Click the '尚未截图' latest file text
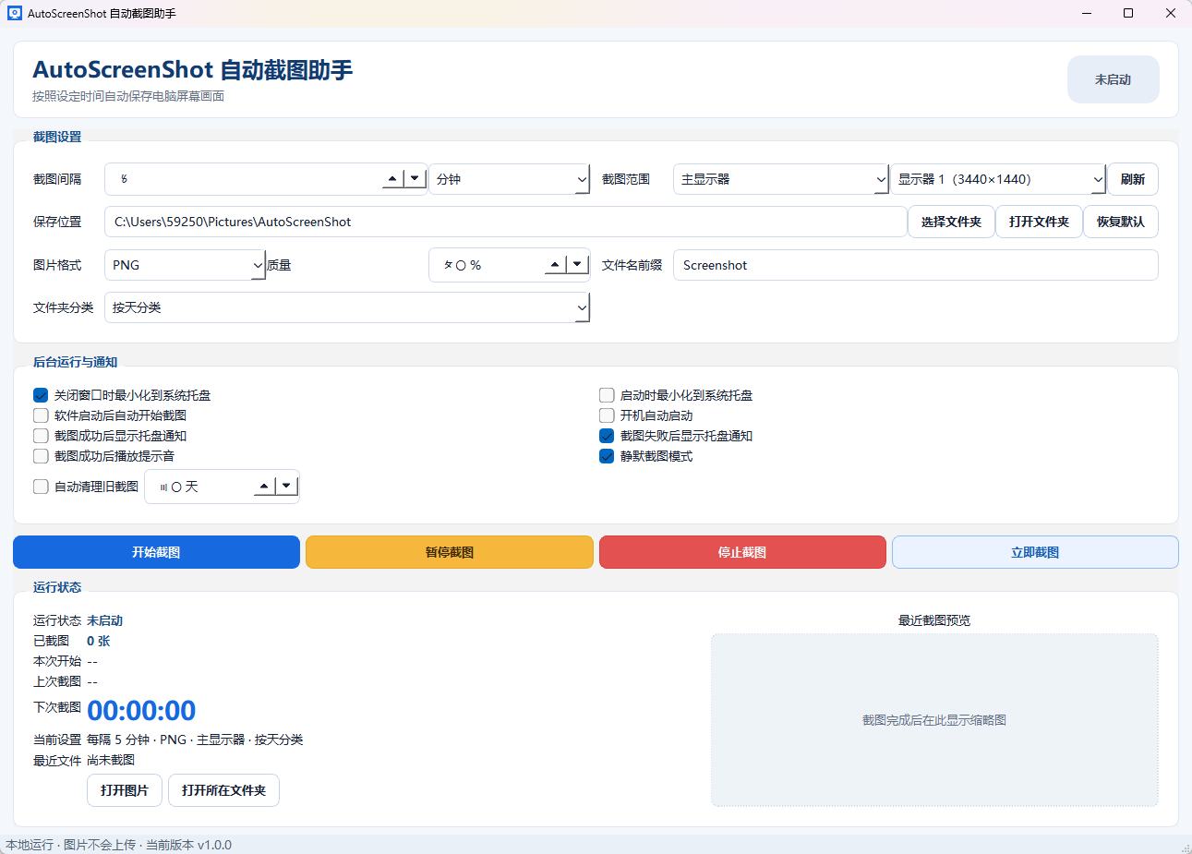1192x854 pixels. coord(111,760)
